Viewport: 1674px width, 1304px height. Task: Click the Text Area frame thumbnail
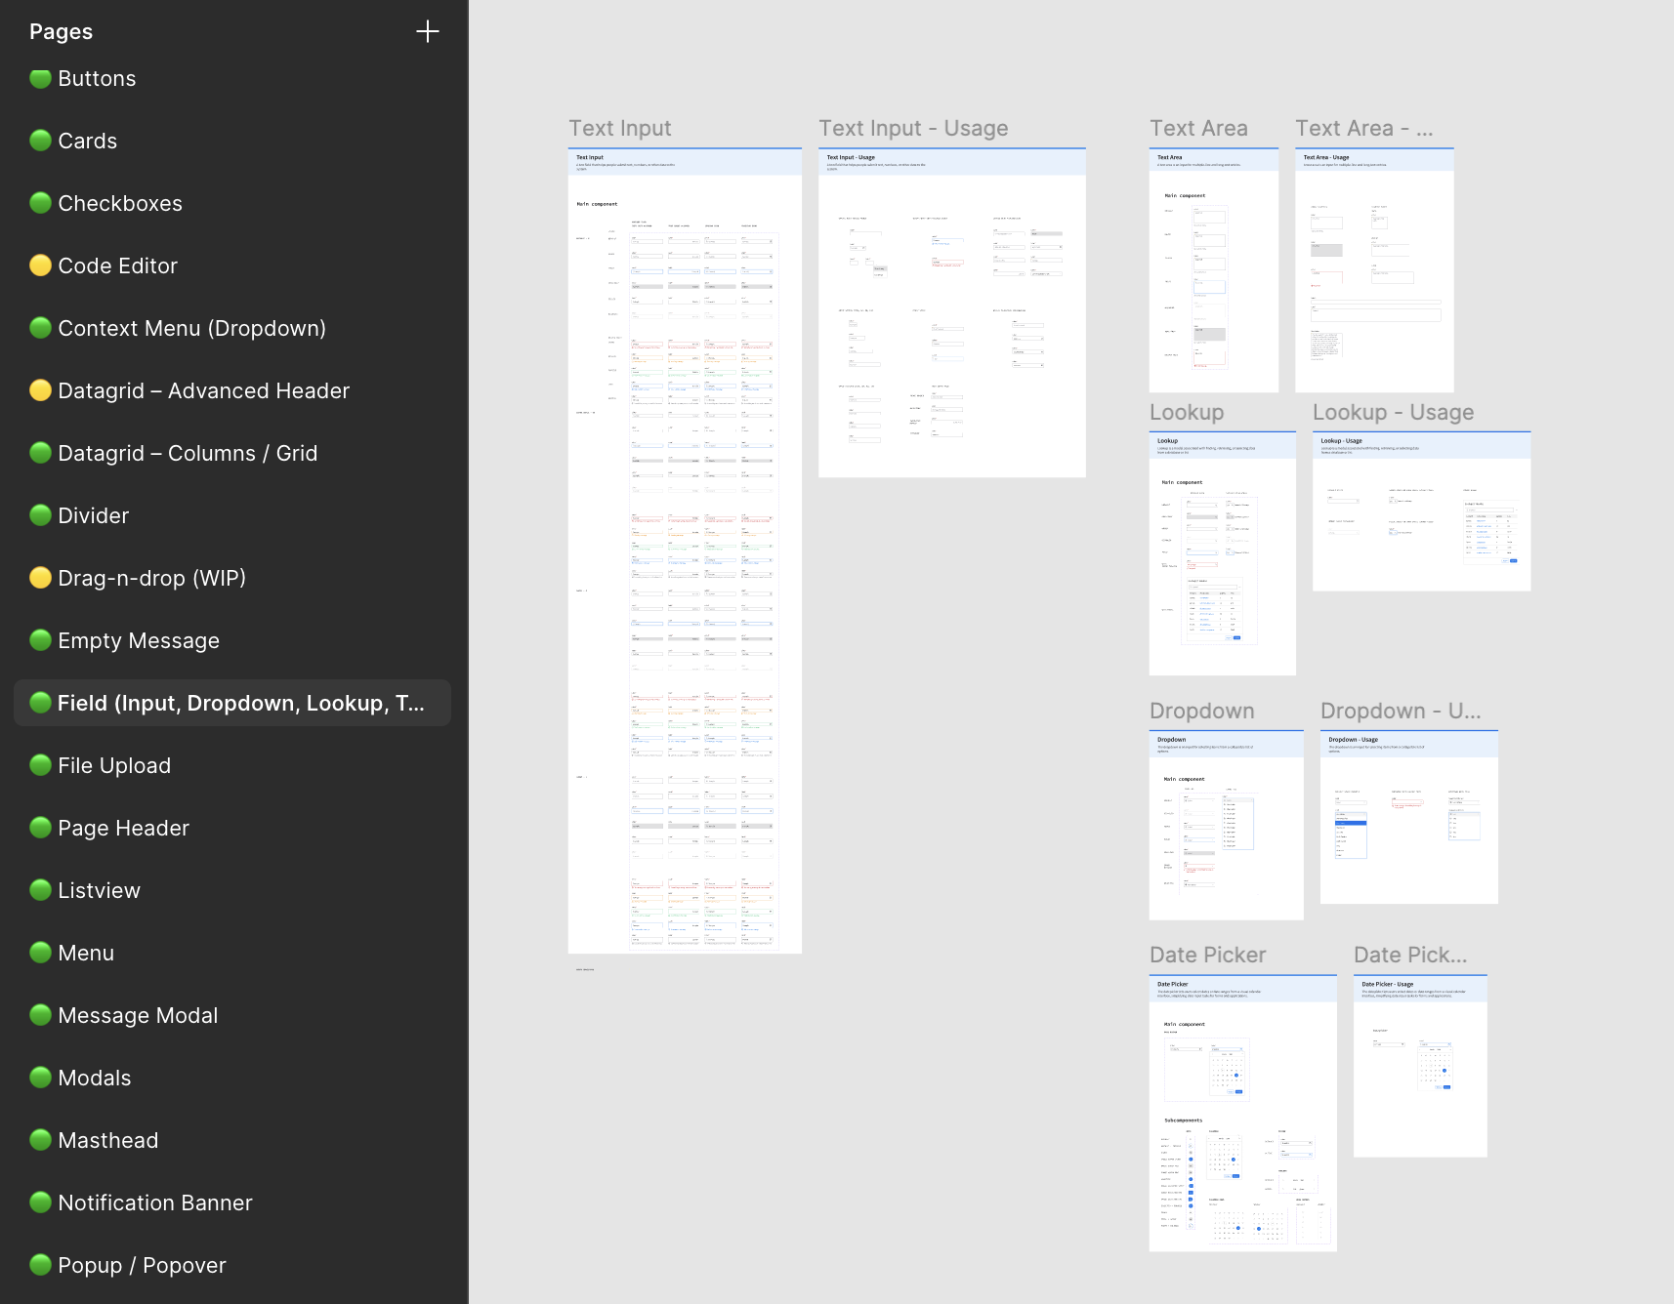point(1214,270)
